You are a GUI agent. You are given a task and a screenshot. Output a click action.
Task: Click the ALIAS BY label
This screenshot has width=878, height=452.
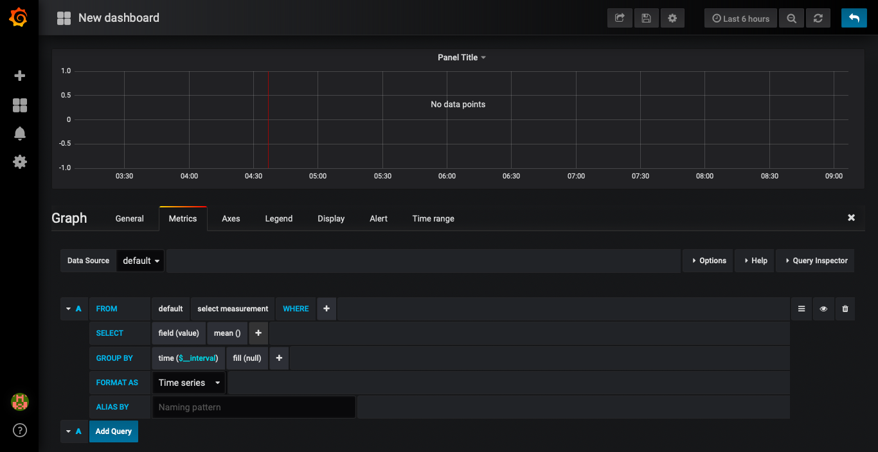tap(112, 407)
